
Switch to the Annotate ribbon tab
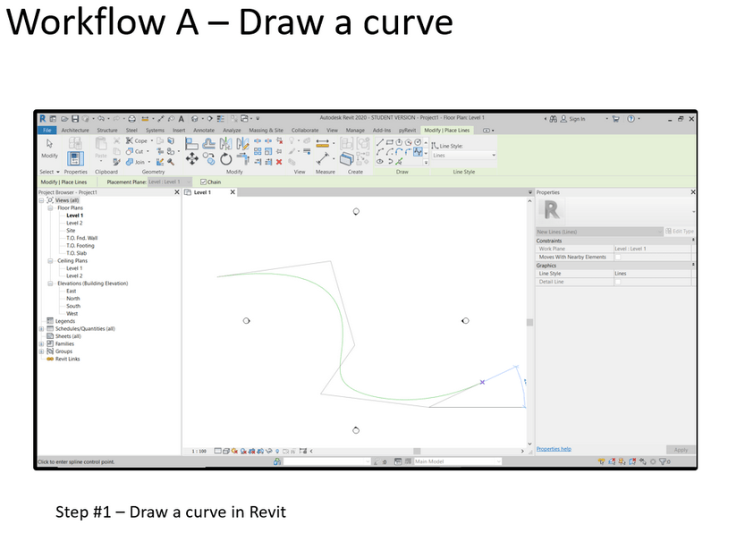tap(204, 131)
